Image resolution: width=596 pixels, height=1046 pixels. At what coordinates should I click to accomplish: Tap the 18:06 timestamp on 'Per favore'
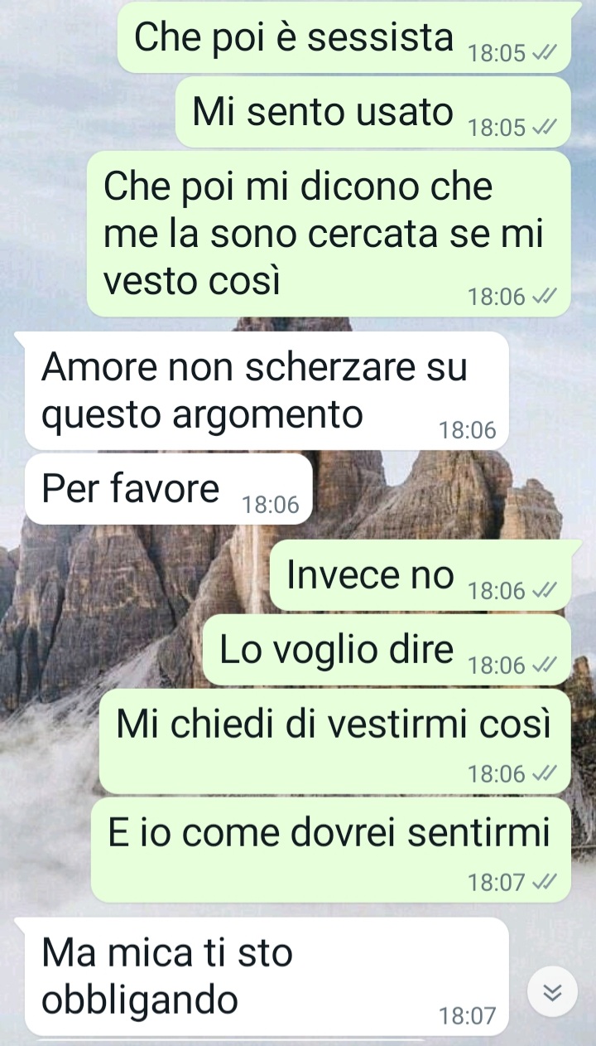tap(271, 505)
